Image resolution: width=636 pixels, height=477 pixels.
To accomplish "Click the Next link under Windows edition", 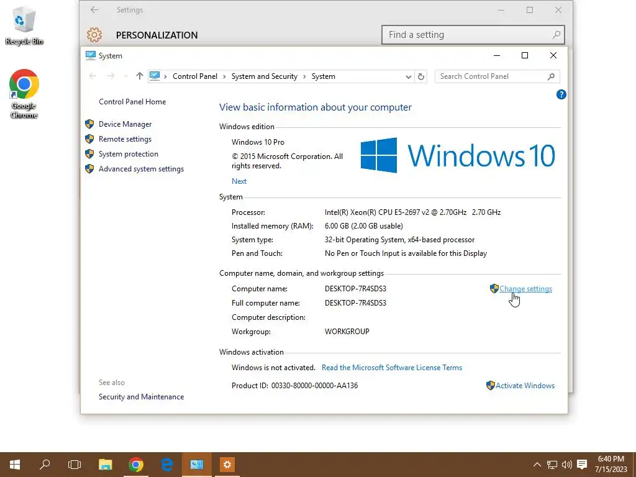I will (x=239, y=181).
